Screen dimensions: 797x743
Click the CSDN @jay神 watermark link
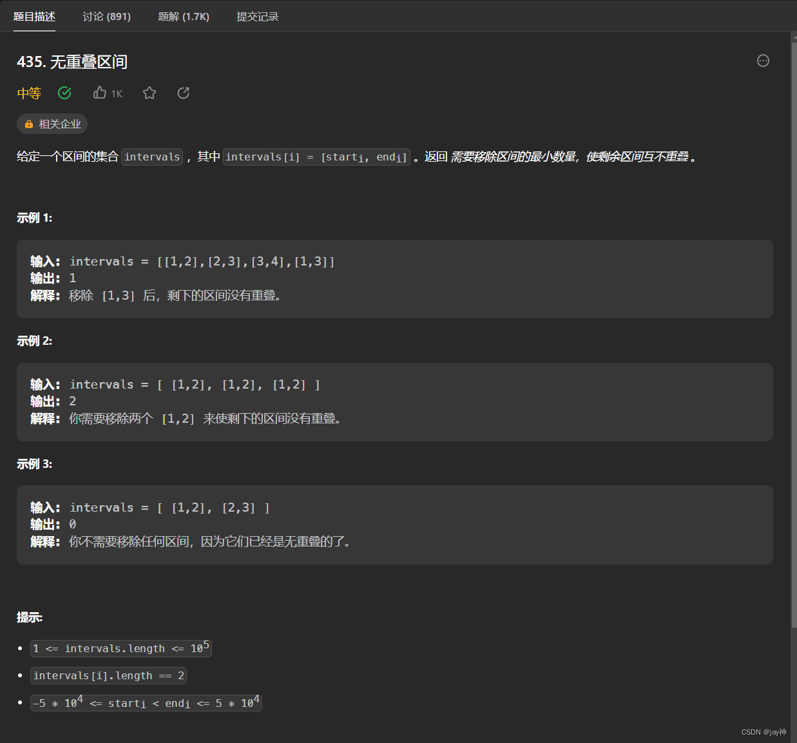[x=763, y=731]
